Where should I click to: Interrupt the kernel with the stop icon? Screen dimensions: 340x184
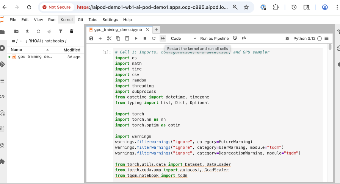145,38
